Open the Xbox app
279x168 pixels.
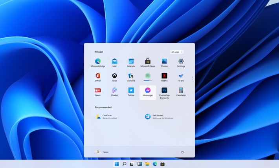tap(114, 77)
